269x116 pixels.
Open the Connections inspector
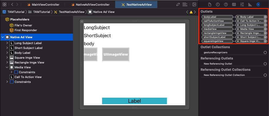click(x=258, y=5)
